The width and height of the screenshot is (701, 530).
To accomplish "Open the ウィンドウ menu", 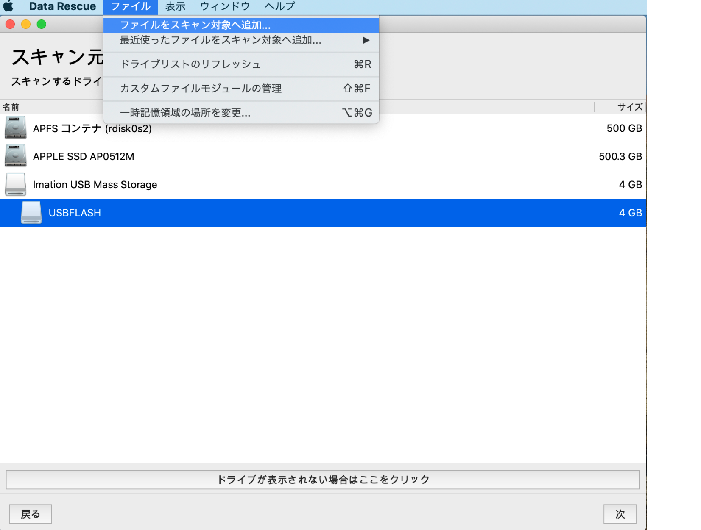I will click(225, 6).
